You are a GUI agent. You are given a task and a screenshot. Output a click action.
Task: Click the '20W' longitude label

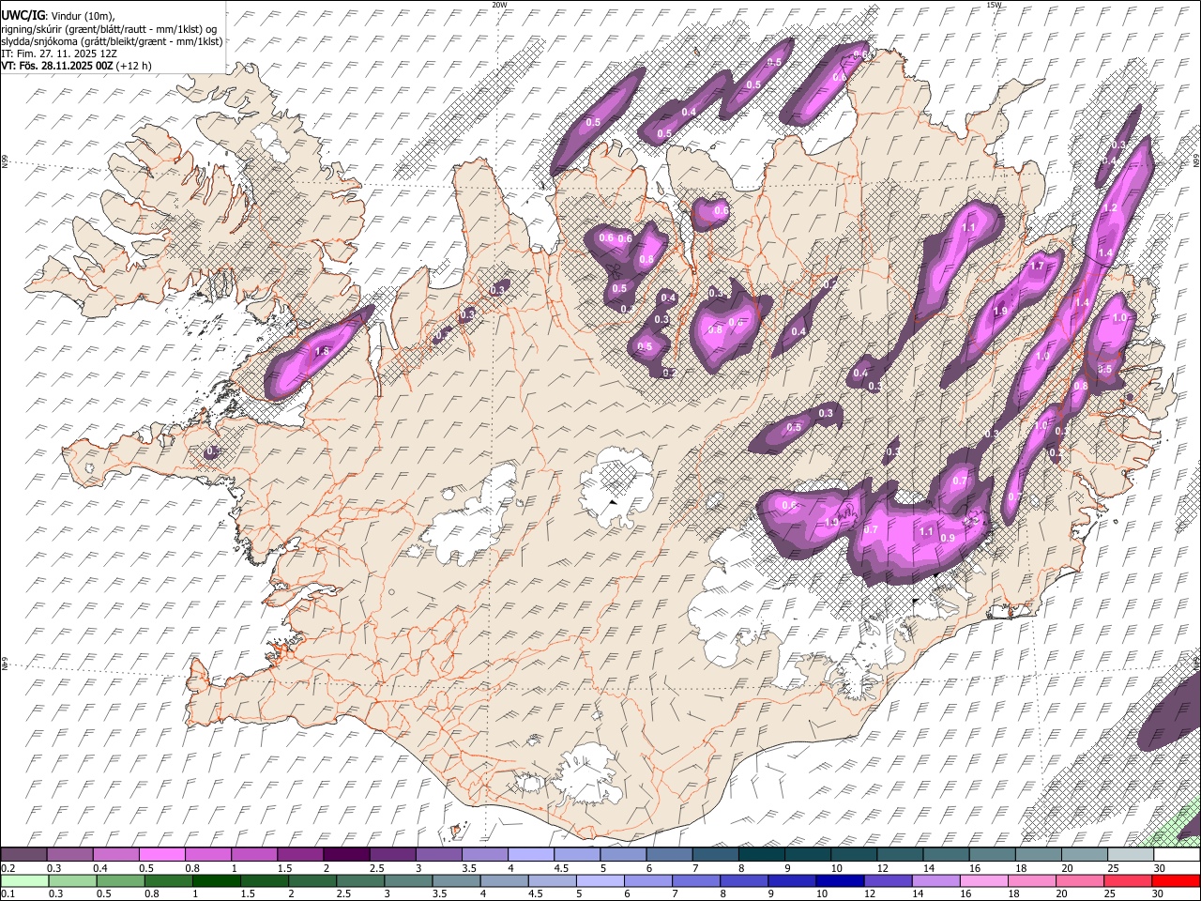coord(499,5)
